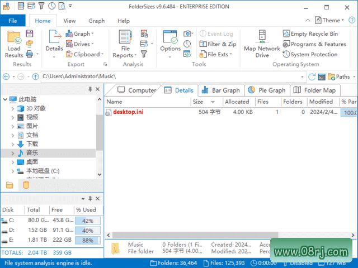The height and width of the screenshot is (268, 358).
Task: Click the camera snapshot icon in Tools
Action: [187, 33]
